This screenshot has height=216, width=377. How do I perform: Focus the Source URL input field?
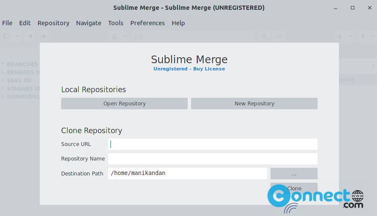click(213, 144)
